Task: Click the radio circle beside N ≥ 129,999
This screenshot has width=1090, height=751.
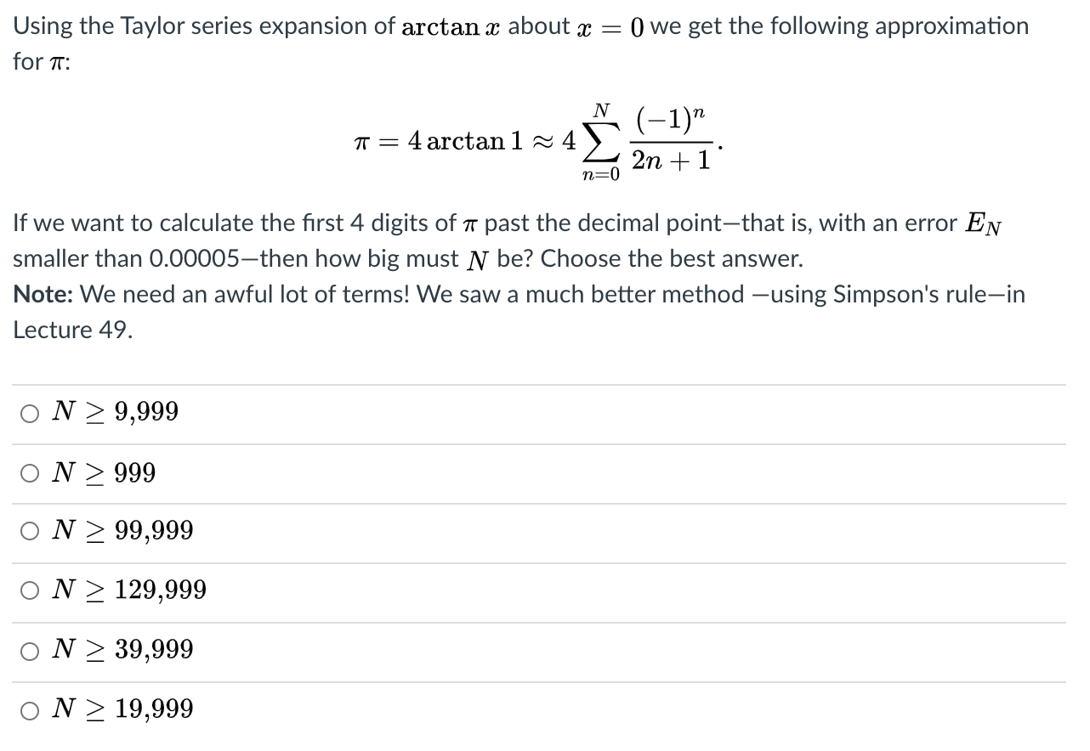Action: click(30, 590)
